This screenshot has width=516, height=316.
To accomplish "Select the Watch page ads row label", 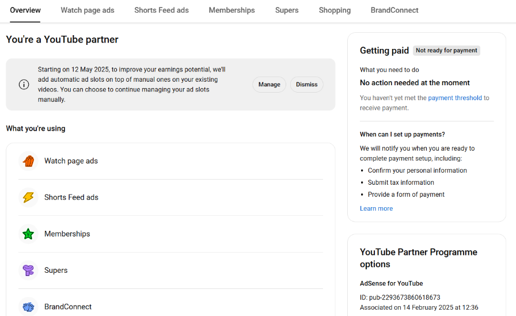I will point(71,161).
